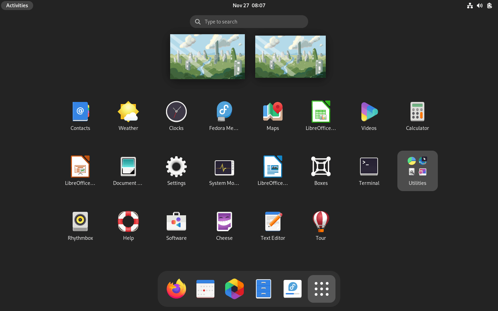
Task: Switch to the second workspace thumbnail
Action: tap(290, 57)
